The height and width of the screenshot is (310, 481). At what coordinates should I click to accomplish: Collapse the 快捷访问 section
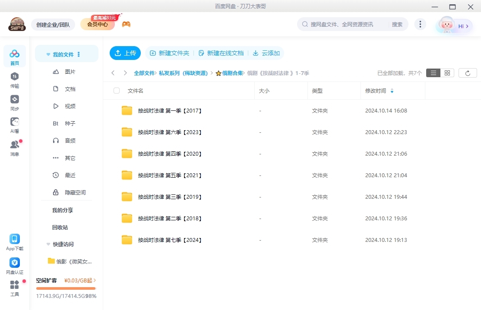tap(48, 244)
